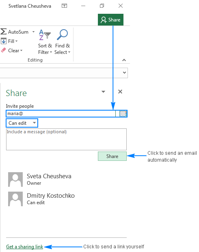Open the Share pane options arrow
199x252 pixels.
[103, 92]
